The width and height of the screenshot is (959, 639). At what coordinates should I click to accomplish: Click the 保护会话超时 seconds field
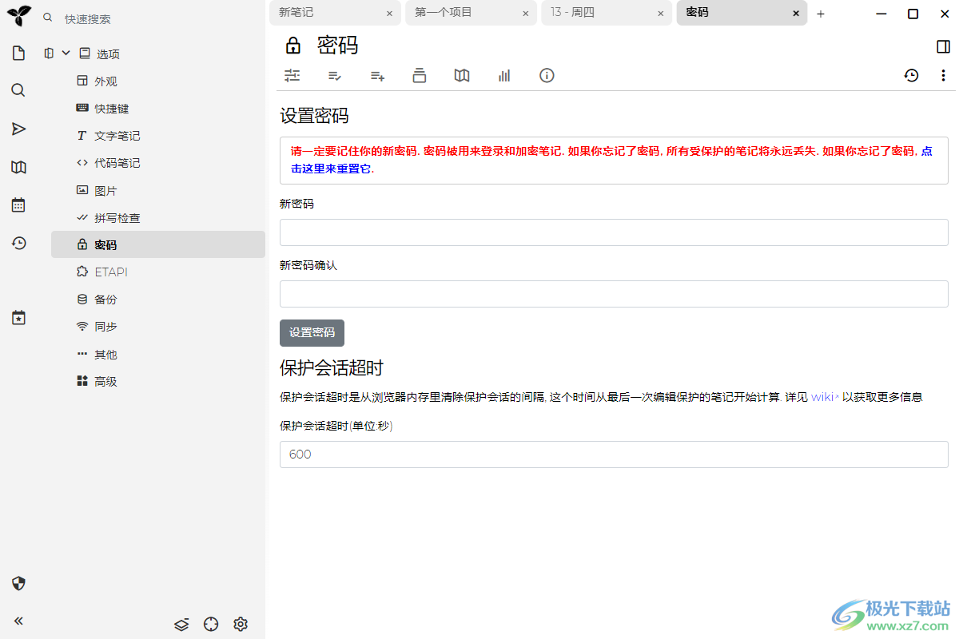(614, 454)
